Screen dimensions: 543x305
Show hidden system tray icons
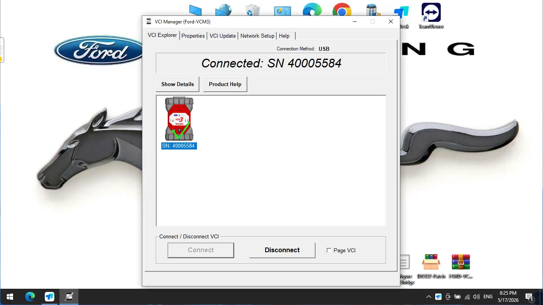428,297
